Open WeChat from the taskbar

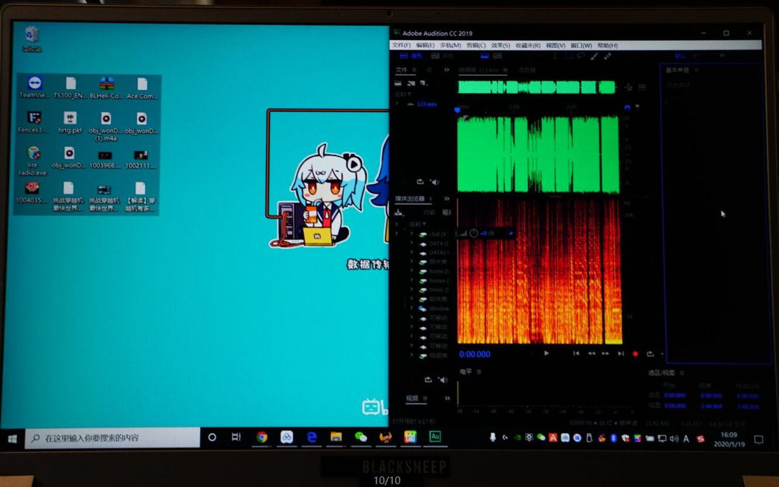[x=361, y=438]
